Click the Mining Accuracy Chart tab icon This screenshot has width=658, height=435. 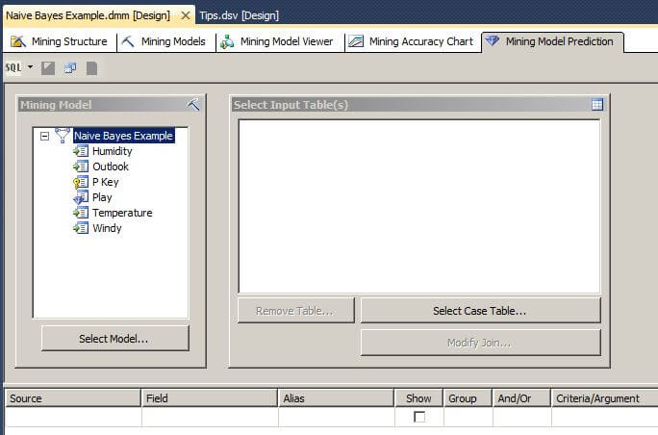pos(356,41)
